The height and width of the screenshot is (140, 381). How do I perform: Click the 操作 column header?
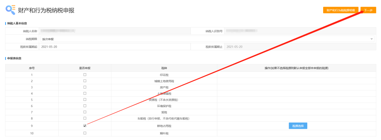click(x=296, y=68)
